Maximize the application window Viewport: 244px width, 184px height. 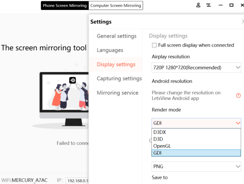coord(231,5)
